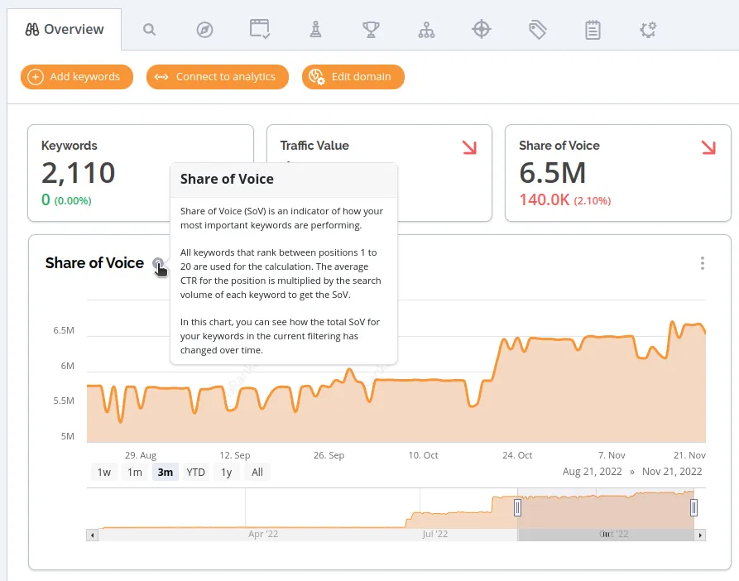Open the rankings trophy icon
The width and height of the screenshot is (739, 581).
tap(371, 28)
